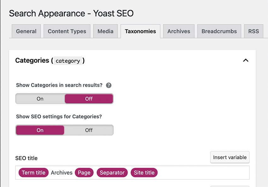268x187 pixels.
Task: Open help for Show Categories question
Action: pos(108,85)
